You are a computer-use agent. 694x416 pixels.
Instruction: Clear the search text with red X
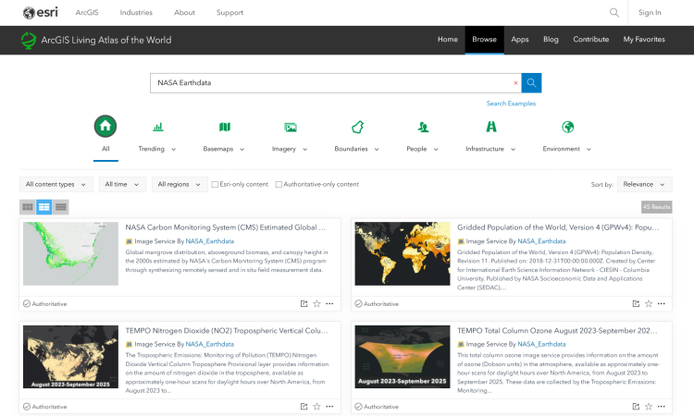pos(515,82)
